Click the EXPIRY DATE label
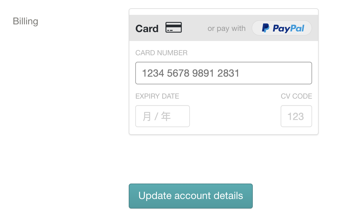 coord(157,96)
